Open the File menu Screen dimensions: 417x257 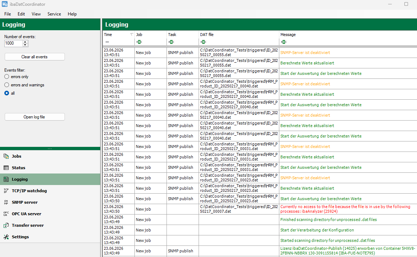coord(8,14)
